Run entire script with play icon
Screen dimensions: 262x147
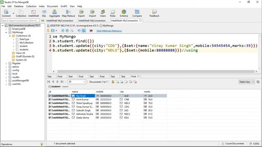pyautogui.click(x=63, y=31)
